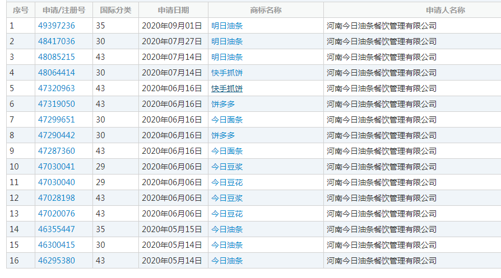Open 饼多多 trademark in row 6
Image resolution: width=501 pixels, height=278 pixels.
point(223,103)
